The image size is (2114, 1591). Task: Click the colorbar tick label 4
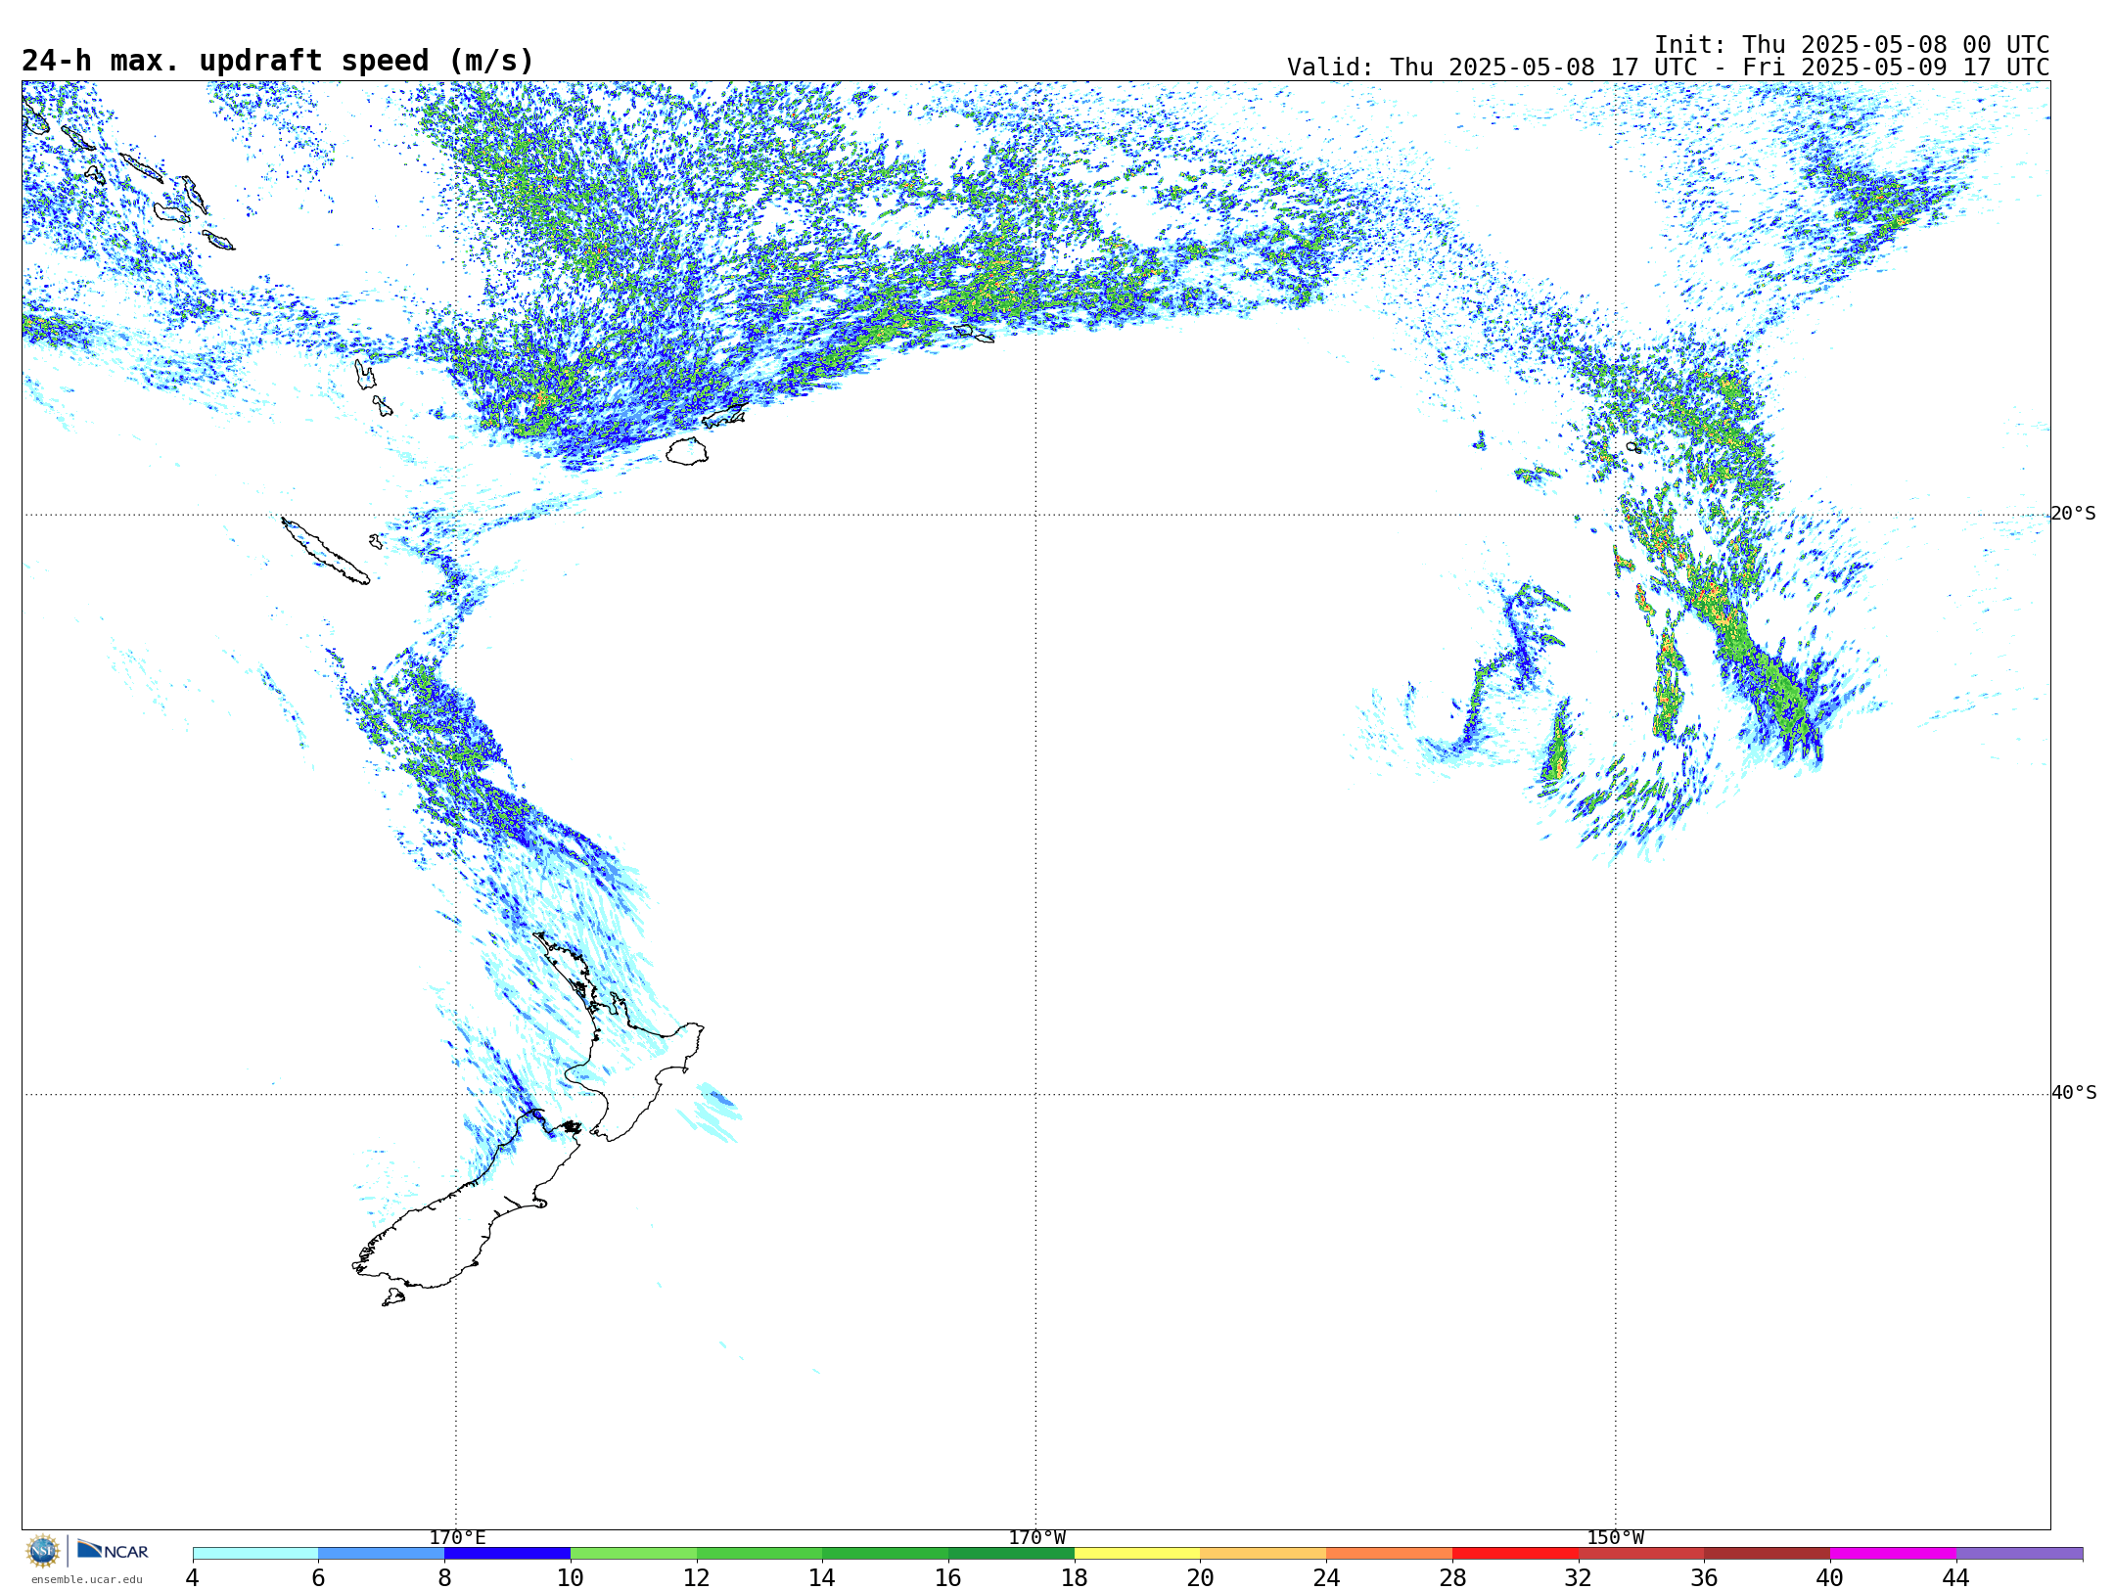(192, 1577)
